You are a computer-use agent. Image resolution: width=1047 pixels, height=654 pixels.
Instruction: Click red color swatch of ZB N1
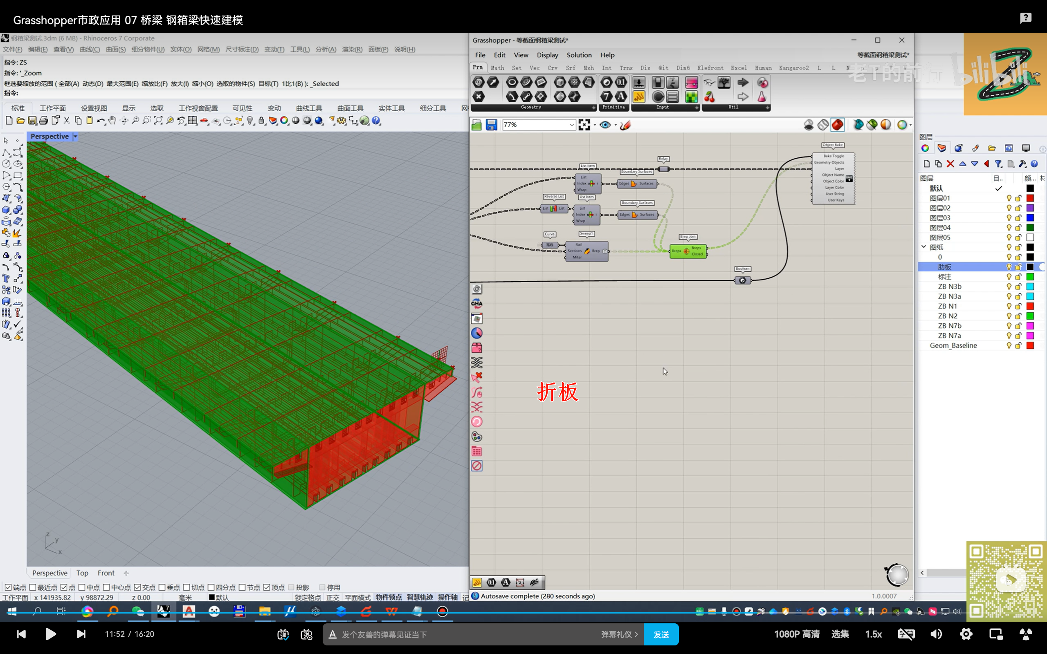coord(1030,306)
